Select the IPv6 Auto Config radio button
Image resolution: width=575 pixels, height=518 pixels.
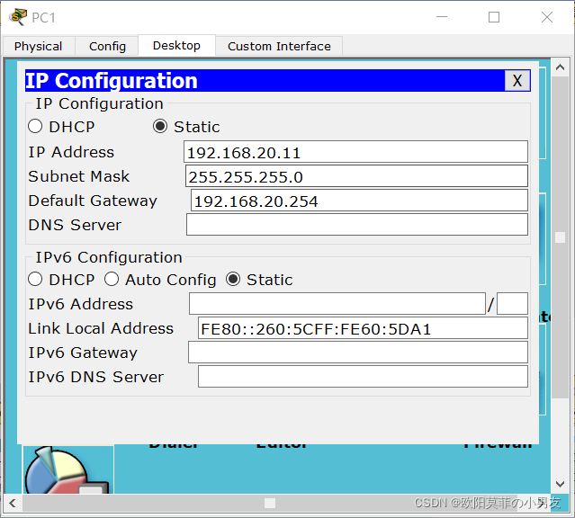112,279
